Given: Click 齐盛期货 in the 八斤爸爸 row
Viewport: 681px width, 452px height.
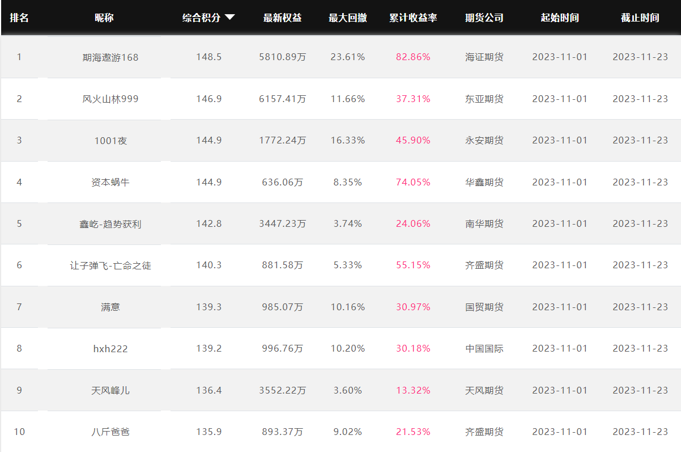Looking at the screenshot, I should [x=484, y=432].
